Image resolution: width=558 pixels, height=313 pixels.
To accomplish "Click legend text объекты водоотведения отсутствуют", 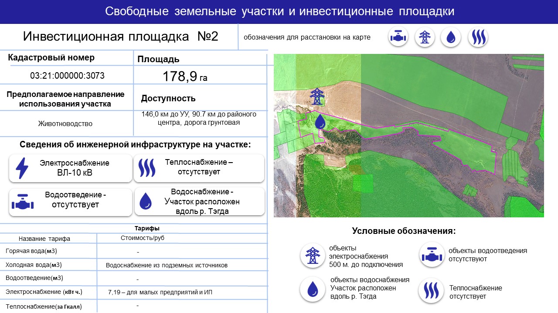I will point(488,255).
